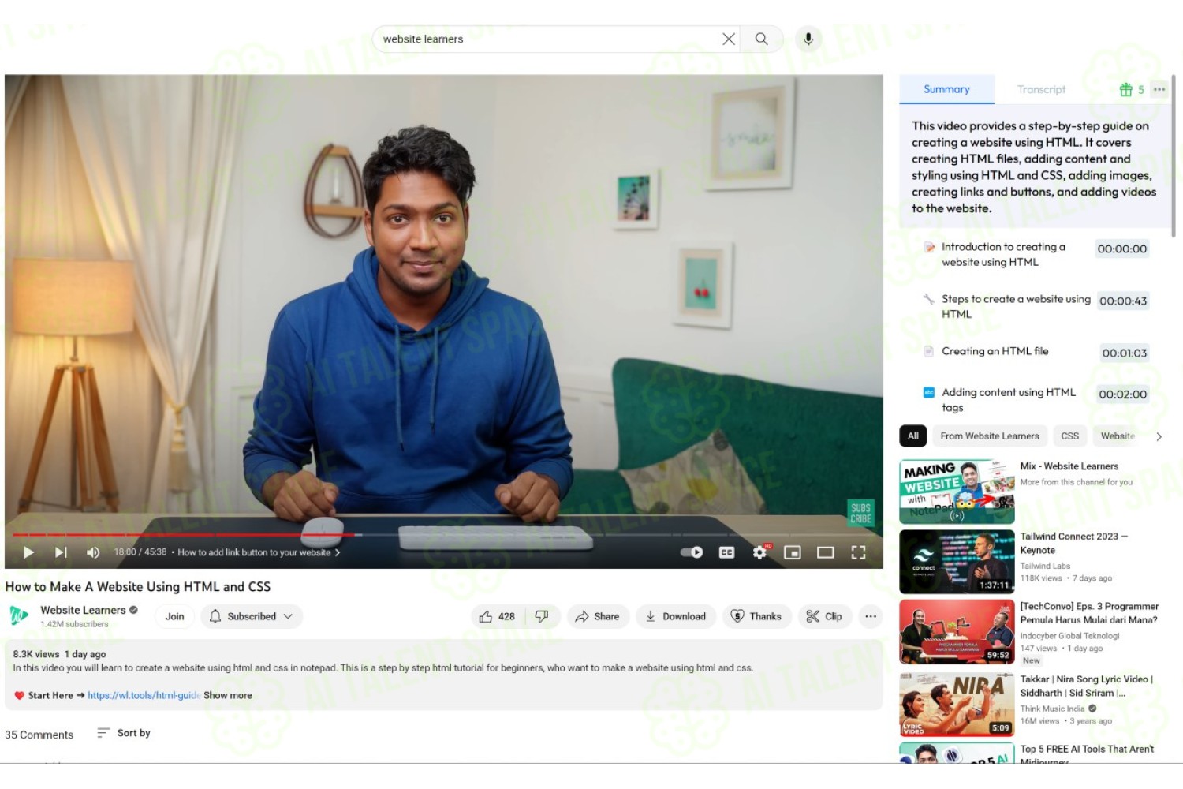Mute the video volume
The width and height of the screenshot is (1183, 789).
pyautogui.click(x=93, y=552)
